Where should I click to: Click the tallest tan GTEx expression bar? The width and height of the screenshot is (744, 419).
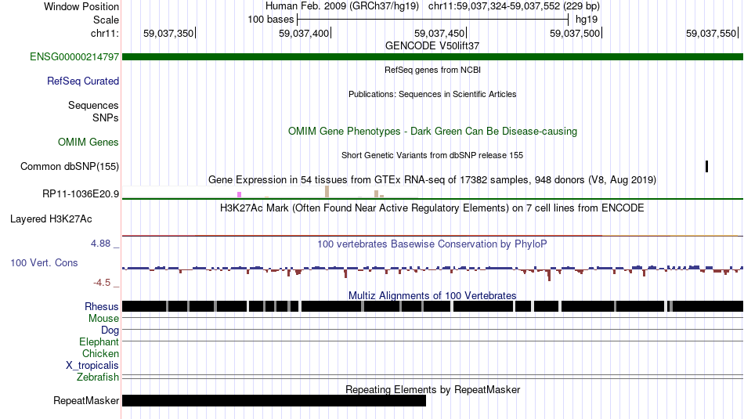327,192
